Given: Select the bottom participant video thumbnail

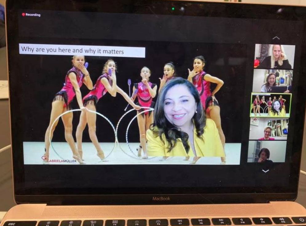Looking at the screenshot, I should click(267, 151).
